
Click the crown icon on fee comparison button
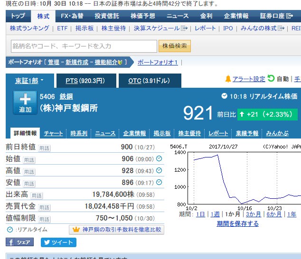coord(76,230)
